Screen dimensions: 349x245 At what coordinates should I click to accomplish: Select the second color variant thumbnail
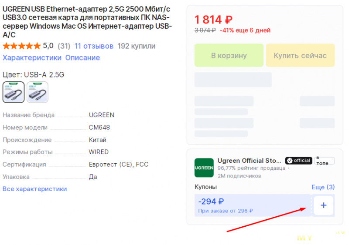pos(38,92)
